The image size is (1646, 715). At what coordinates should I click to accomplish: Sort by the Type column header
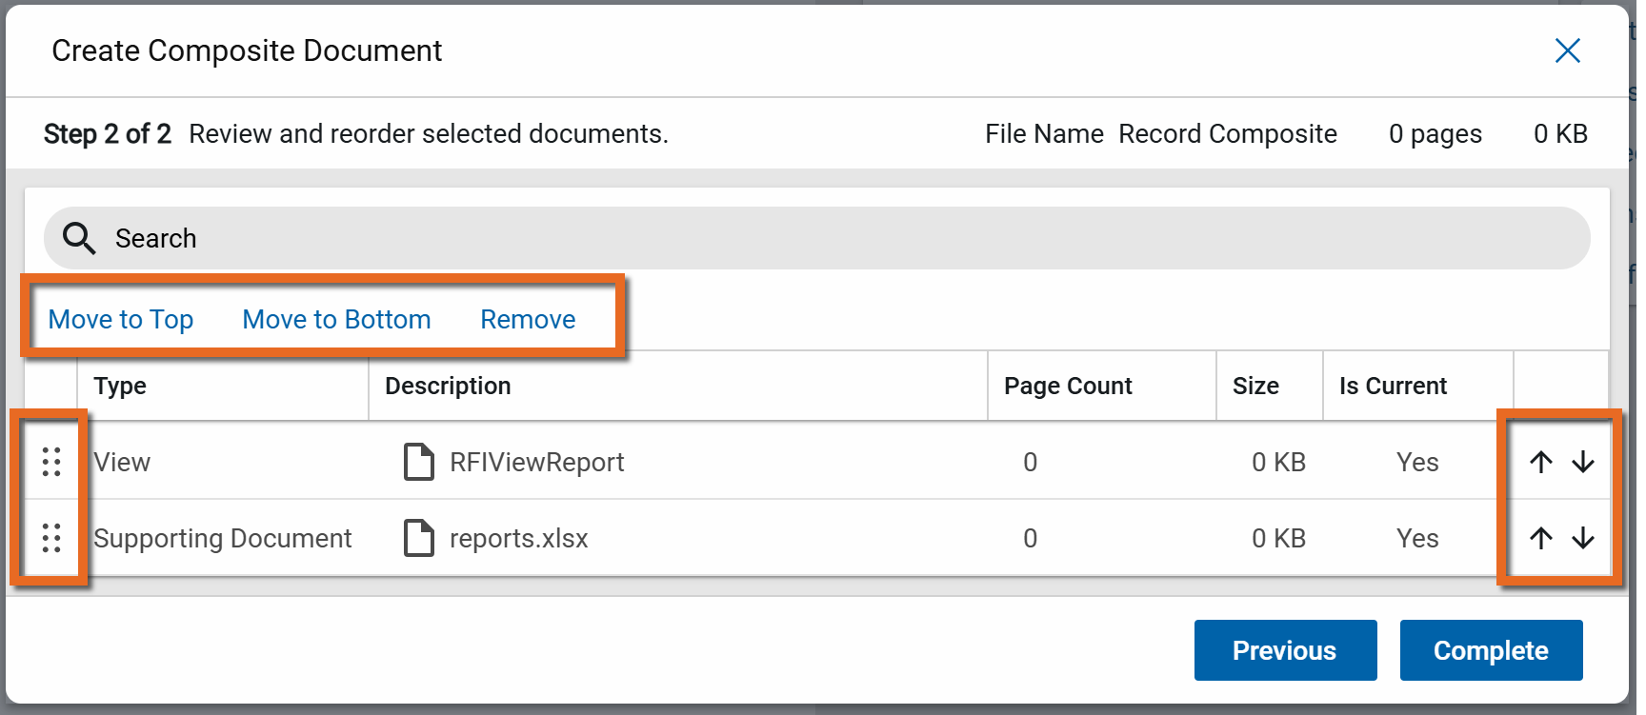click(120, 386)
